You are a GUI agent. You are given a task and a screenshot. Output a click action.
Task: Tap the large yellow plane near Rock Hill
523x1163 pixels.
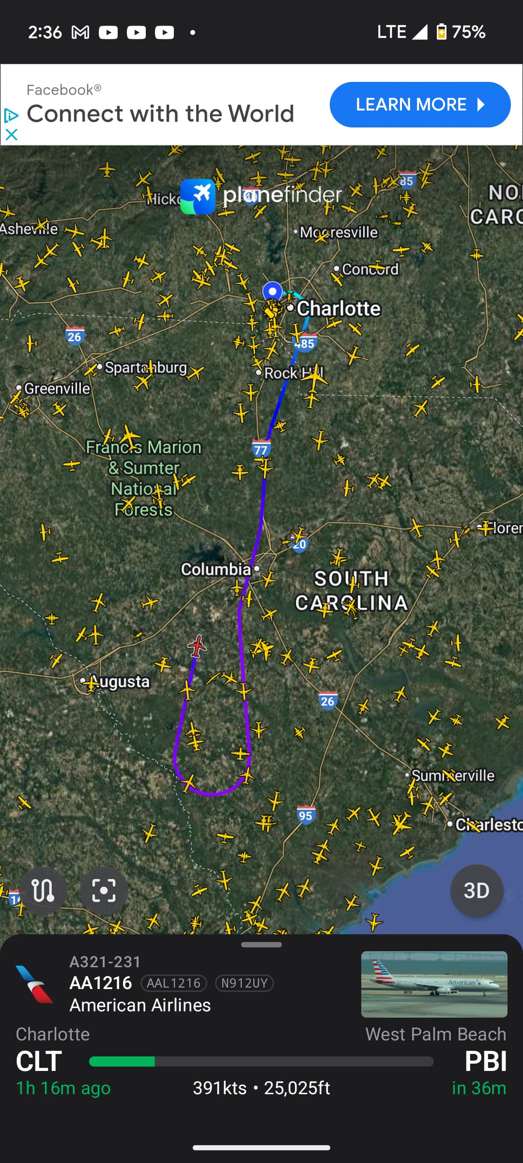coord(314,378)
